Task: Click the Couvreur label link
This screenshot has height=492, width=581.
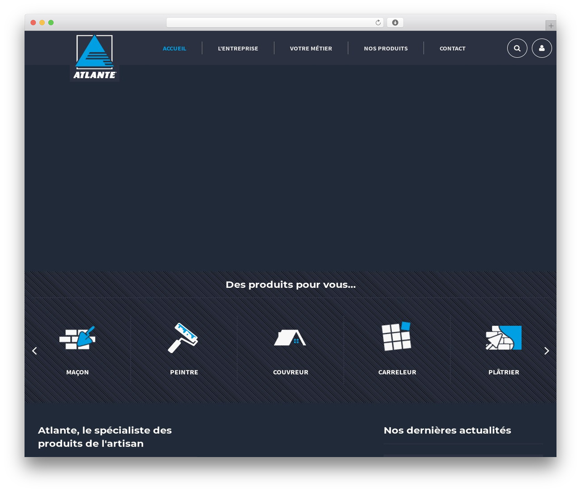Action: coord(290,372)
